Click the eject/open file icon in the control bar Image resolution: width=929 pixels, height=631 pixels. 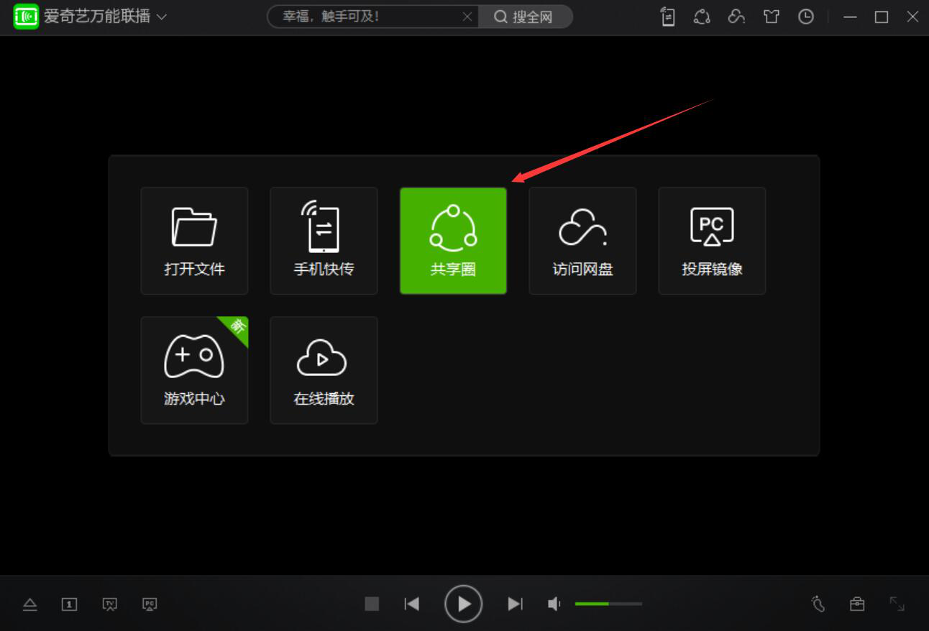point(30,604)
